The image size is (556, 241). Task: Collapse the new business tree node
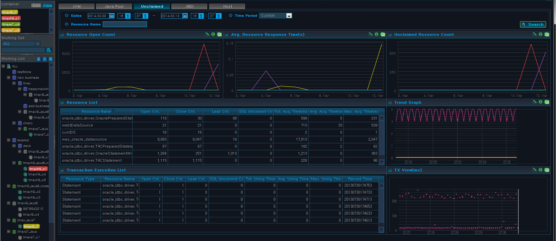click(8, 78)
